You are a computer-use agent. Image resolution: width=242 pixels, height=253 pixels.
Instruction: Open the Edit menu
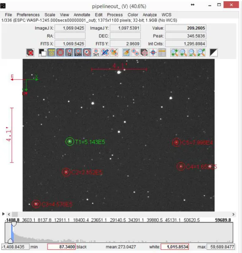(99, 15)
